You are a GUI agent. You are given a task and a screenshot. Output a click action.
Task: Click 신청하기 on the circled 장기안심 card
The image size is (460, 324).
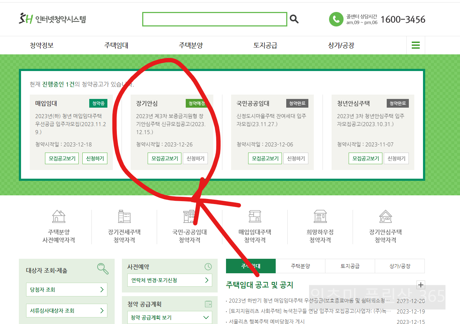[x=195, y=158]
